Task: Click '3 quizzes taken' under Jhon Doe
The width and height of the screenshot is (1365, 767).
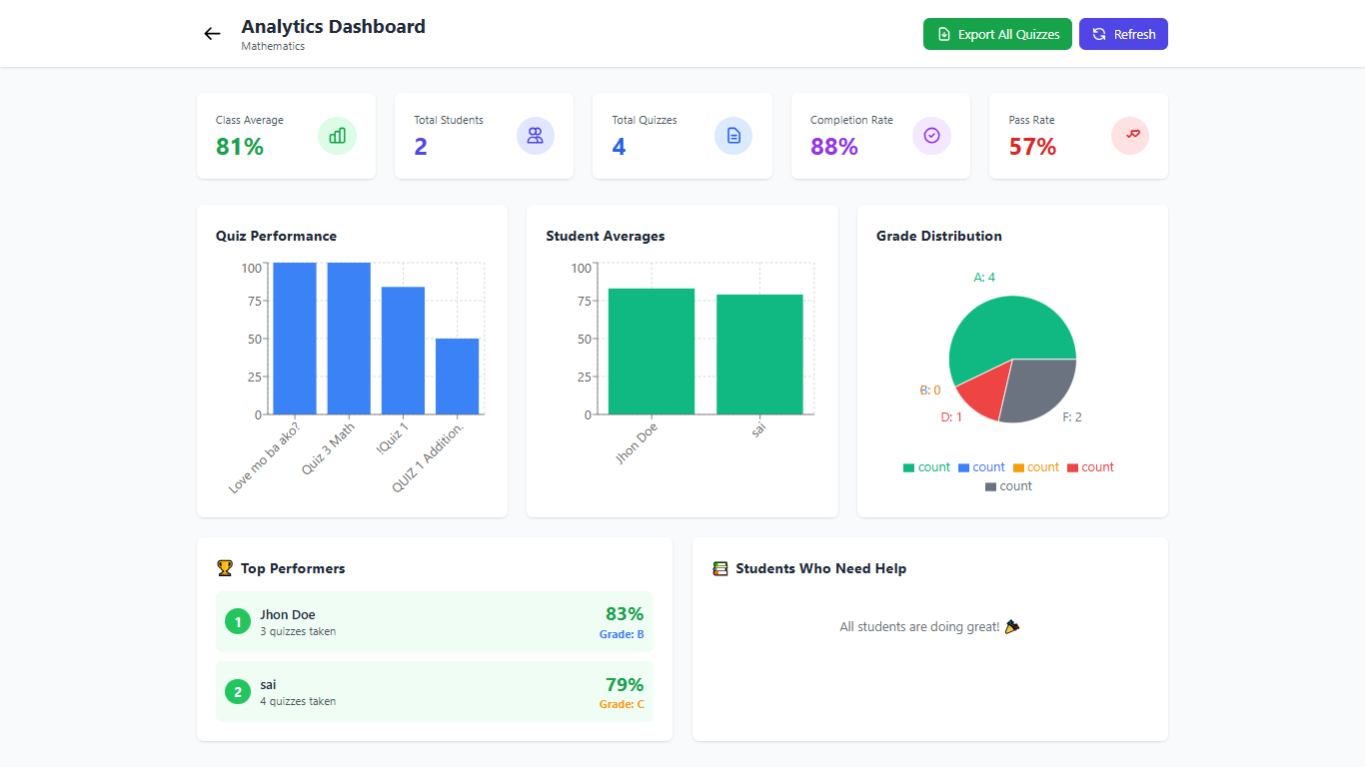Action: click(x=298, y=631)
